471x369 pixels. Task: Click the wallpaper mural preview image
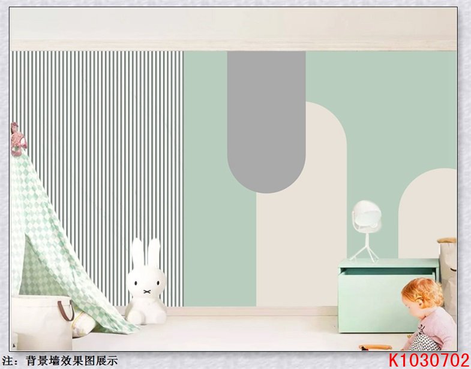(233, 179)
